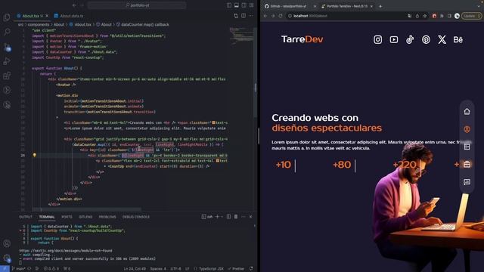
Task: Click the home icon in site side navigation
Action: [x=467, y=111]
